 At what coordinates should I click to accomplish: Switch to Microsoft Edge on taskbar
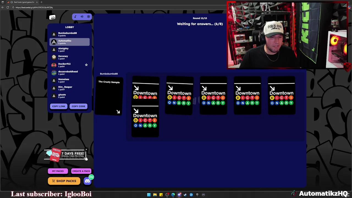tap(173, 195)
